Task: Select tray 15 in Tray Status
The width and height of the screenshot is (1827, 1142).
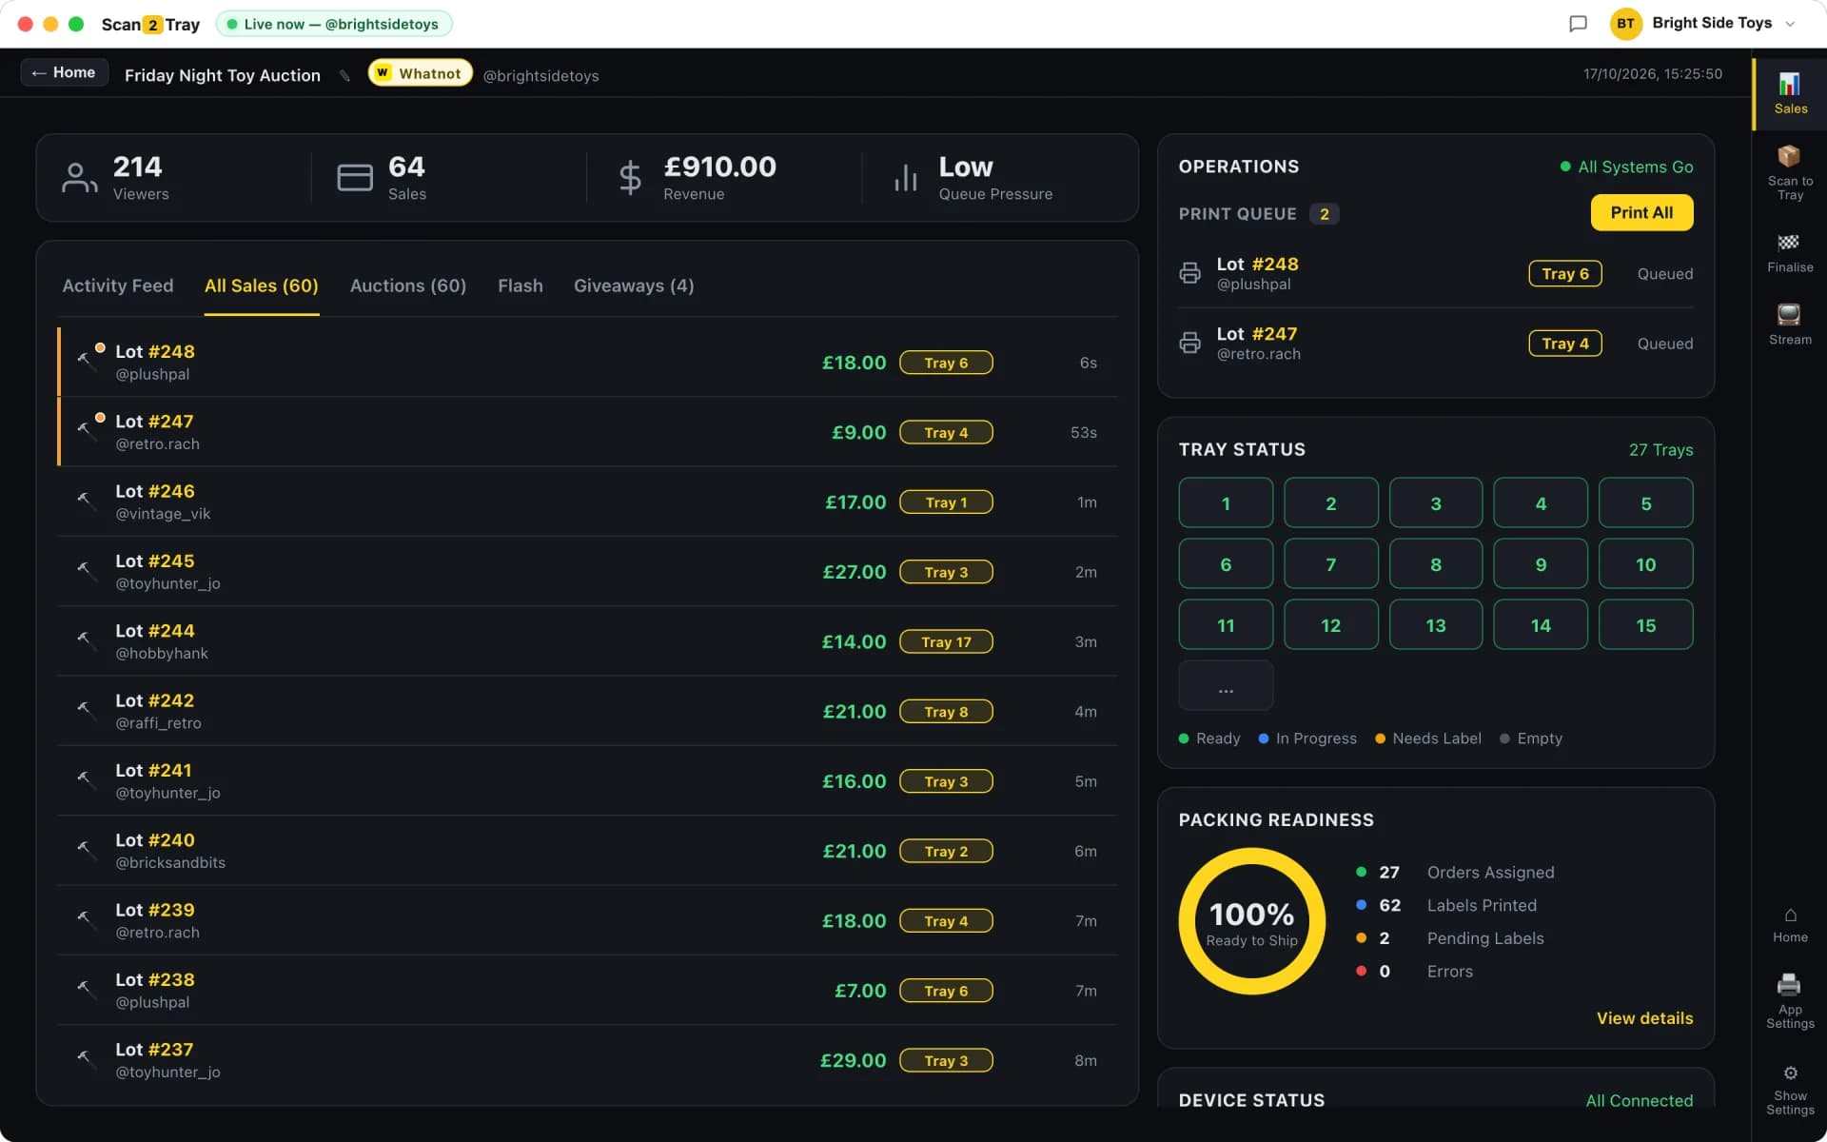Action: coord(1645,624)
